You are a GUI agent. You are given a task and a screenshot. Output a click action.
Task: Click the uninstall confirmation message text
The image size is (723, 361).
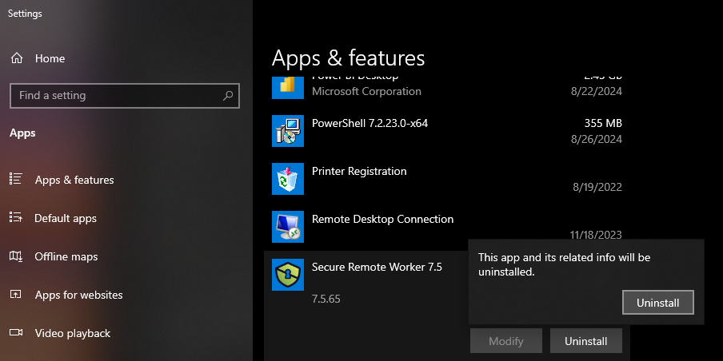click(564, 264)
